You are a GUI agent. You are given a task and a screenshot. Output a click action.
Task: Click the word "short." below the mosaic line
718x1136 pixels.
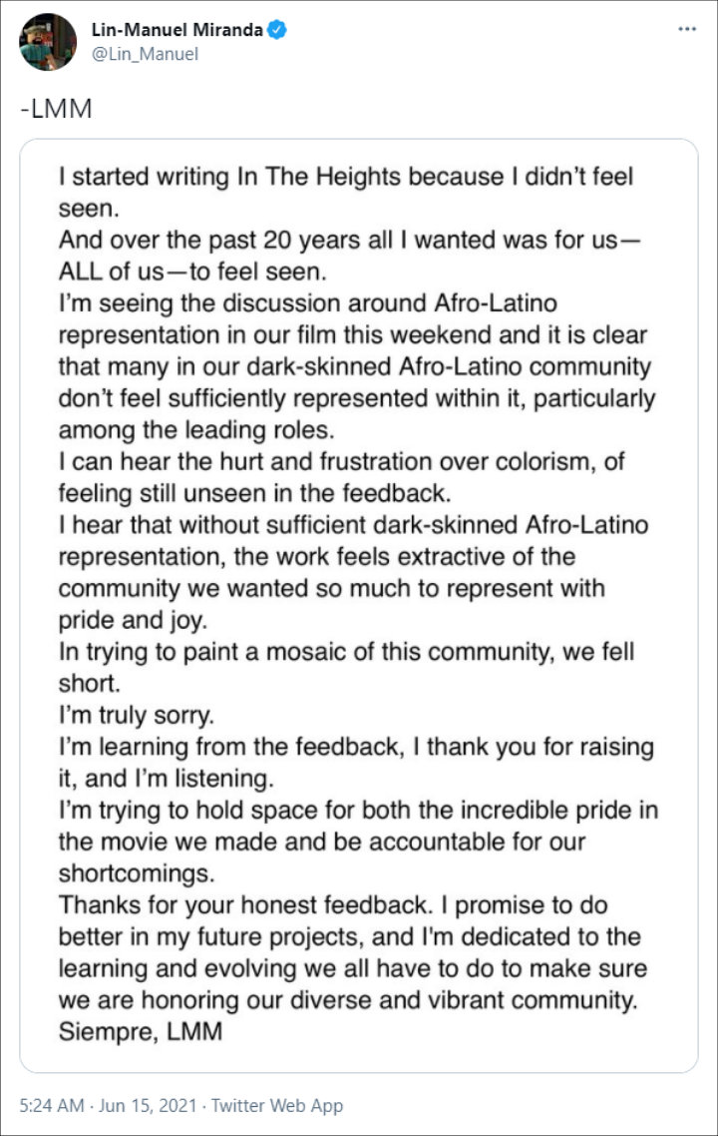pos(90,684)
